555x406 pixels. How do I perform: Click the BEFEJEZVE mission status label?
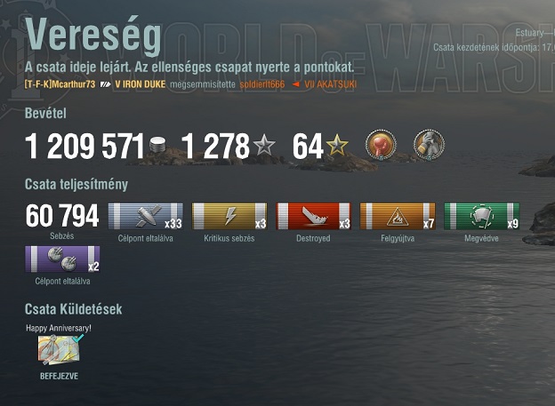coord(59,376)
